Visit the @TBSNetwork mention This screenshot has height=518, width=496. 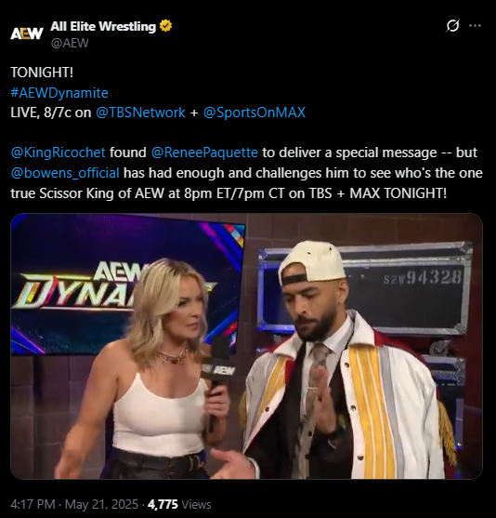pos(140,113)
